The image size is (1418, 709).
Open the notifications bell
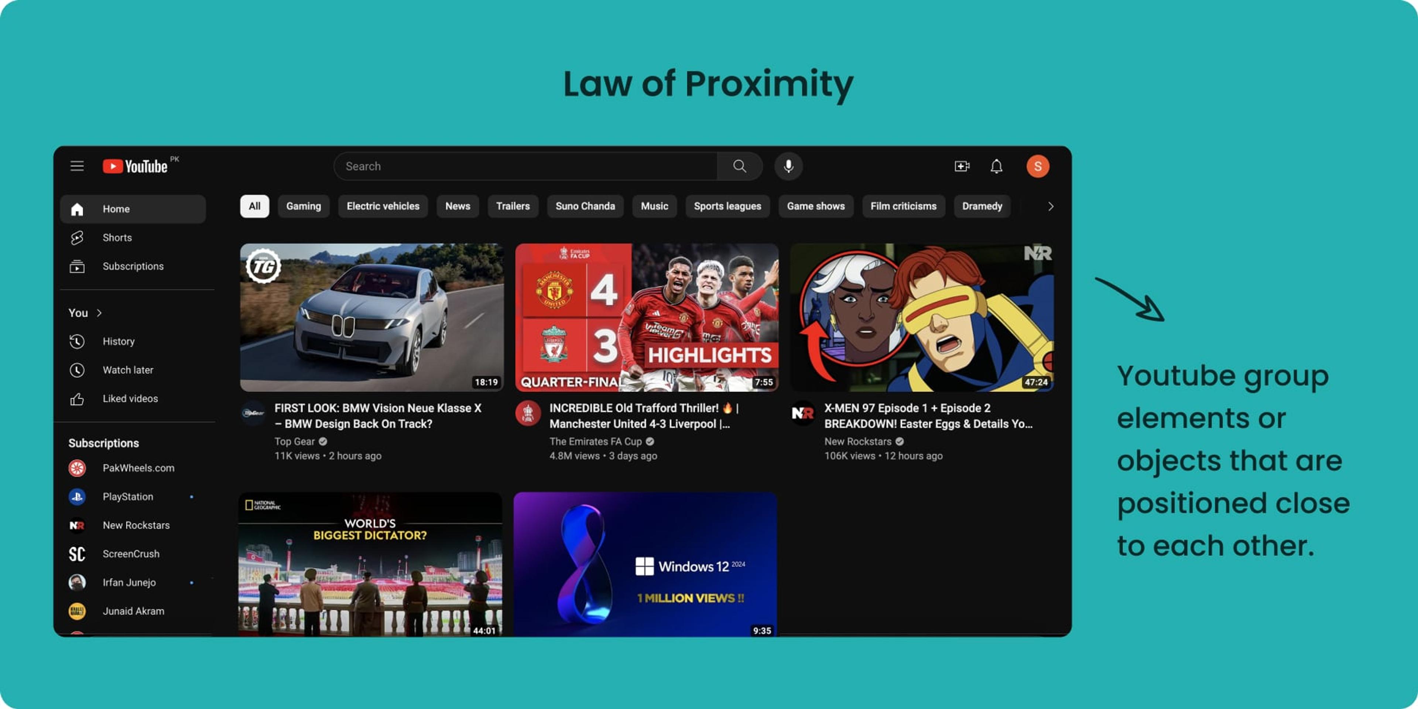(x=996, y=166)
